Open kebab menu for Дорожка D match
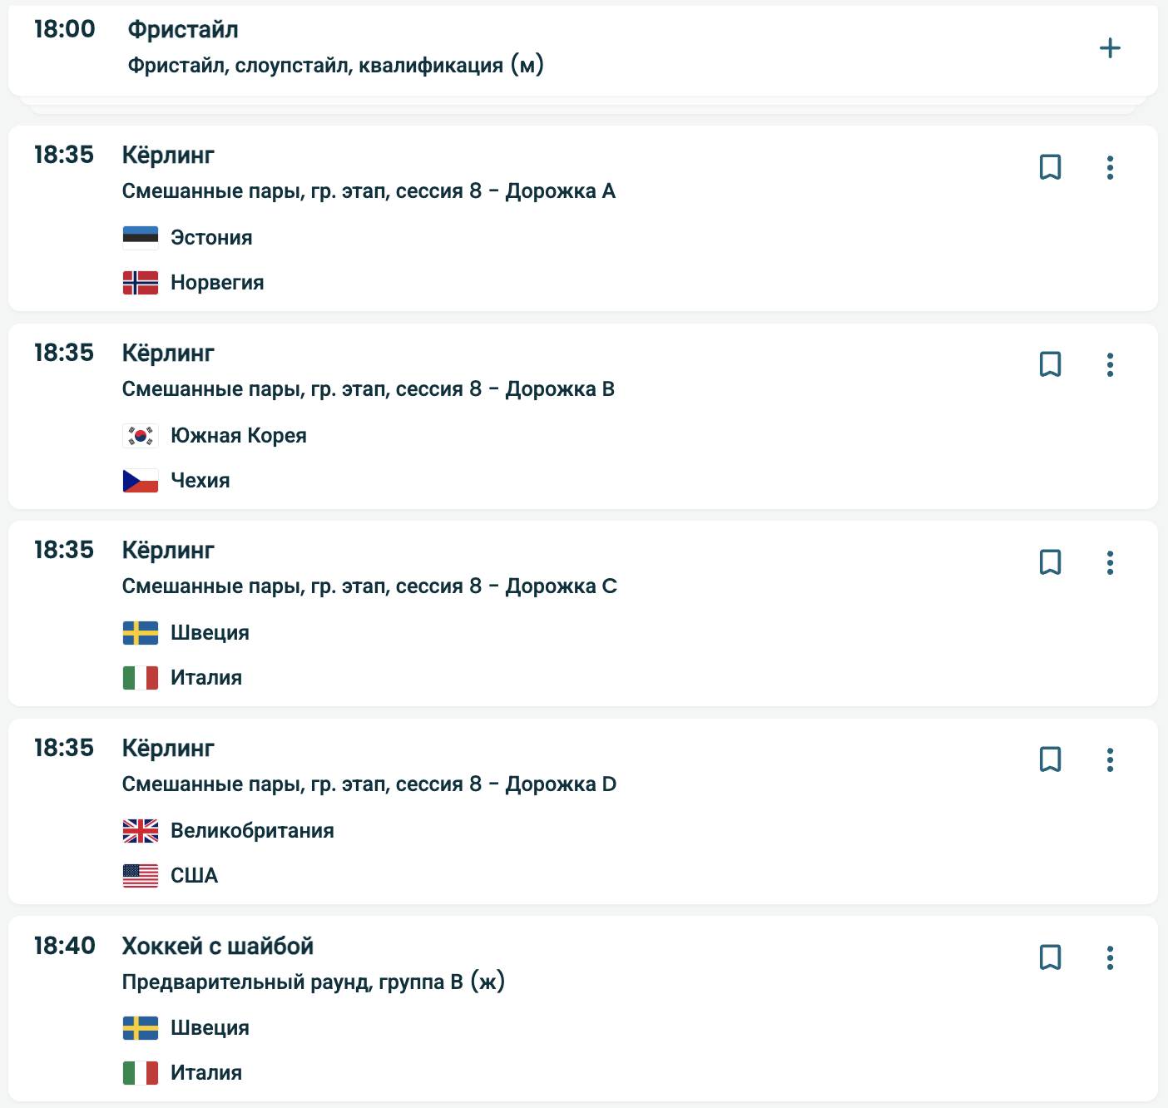1168x1108 pixels. click(x=1110, y=759)
